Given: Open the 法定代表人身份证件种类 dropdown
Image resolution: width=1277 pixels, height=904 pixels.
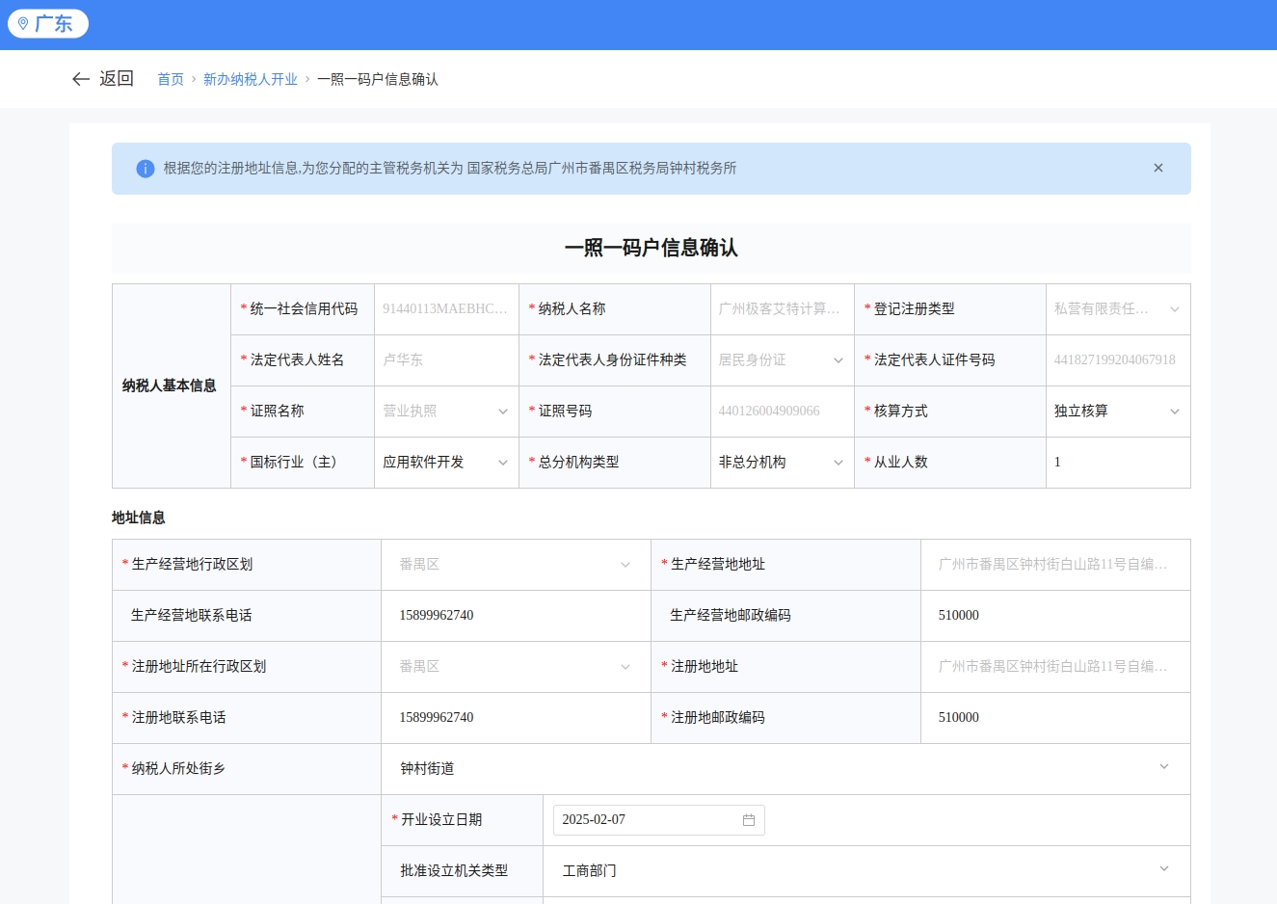Looking at the screenshot, I should click(783, 360).
